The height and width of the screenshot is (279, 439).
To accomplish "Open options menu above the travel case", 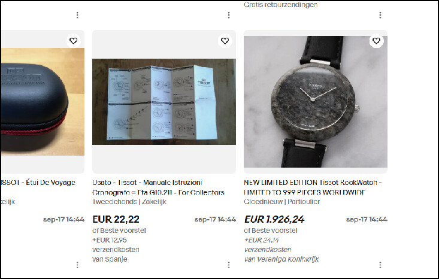I will (77, 15).
